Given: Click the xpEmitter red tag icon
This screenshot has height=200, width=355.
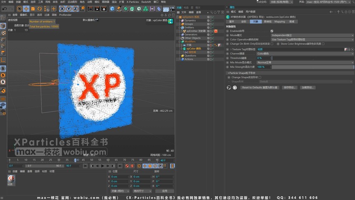Looking at the screenshot, I should 216,31.
